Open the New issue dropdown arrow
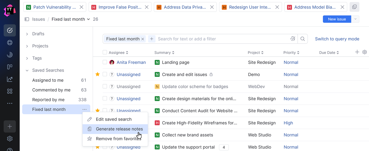369x151 pixels. (355, 19)
